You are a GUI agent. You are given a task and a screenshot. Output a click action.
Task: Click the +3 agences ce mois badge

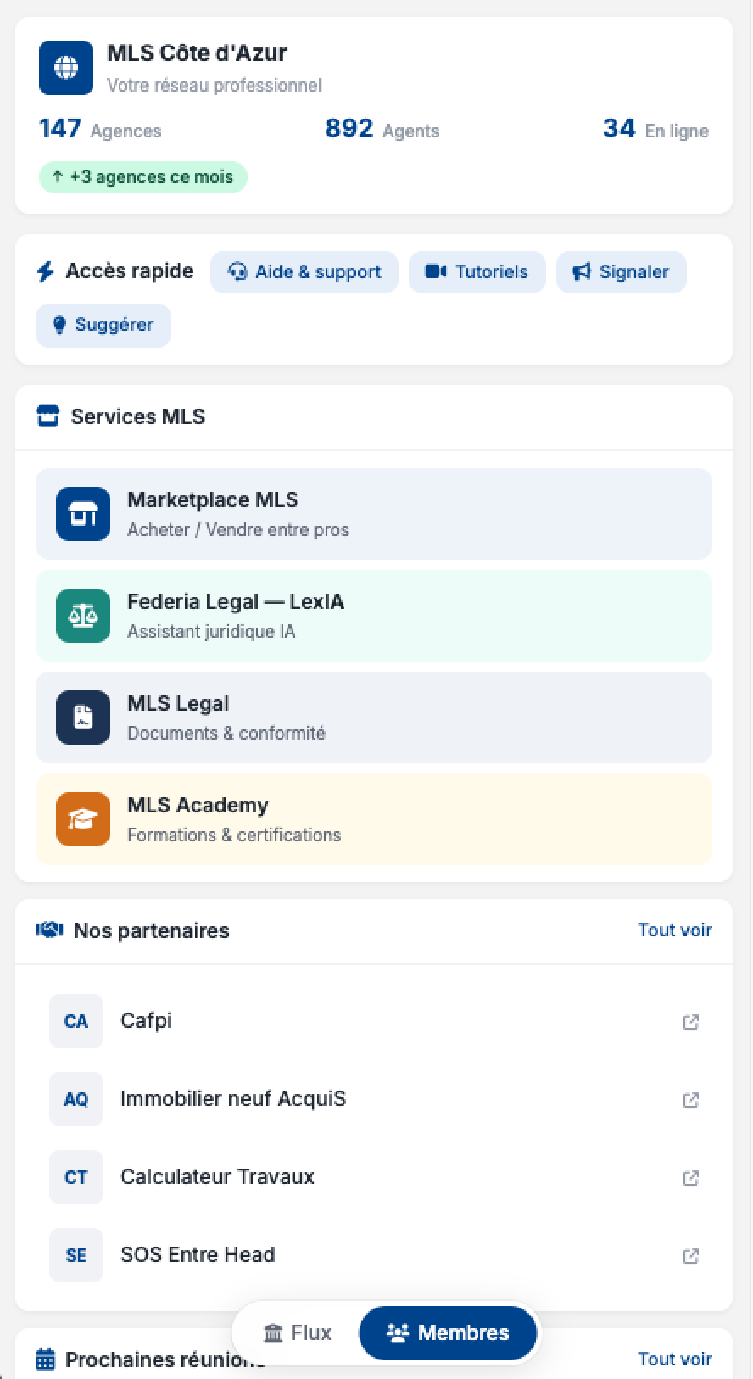(143, 177)
